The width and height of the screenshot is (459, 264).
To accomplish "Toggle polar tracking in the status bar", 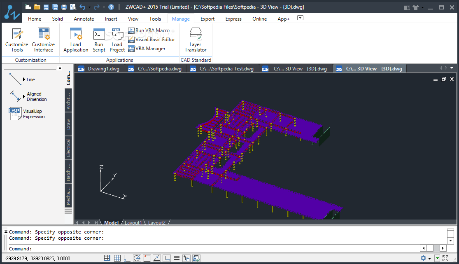I will (x=137, y=258).
